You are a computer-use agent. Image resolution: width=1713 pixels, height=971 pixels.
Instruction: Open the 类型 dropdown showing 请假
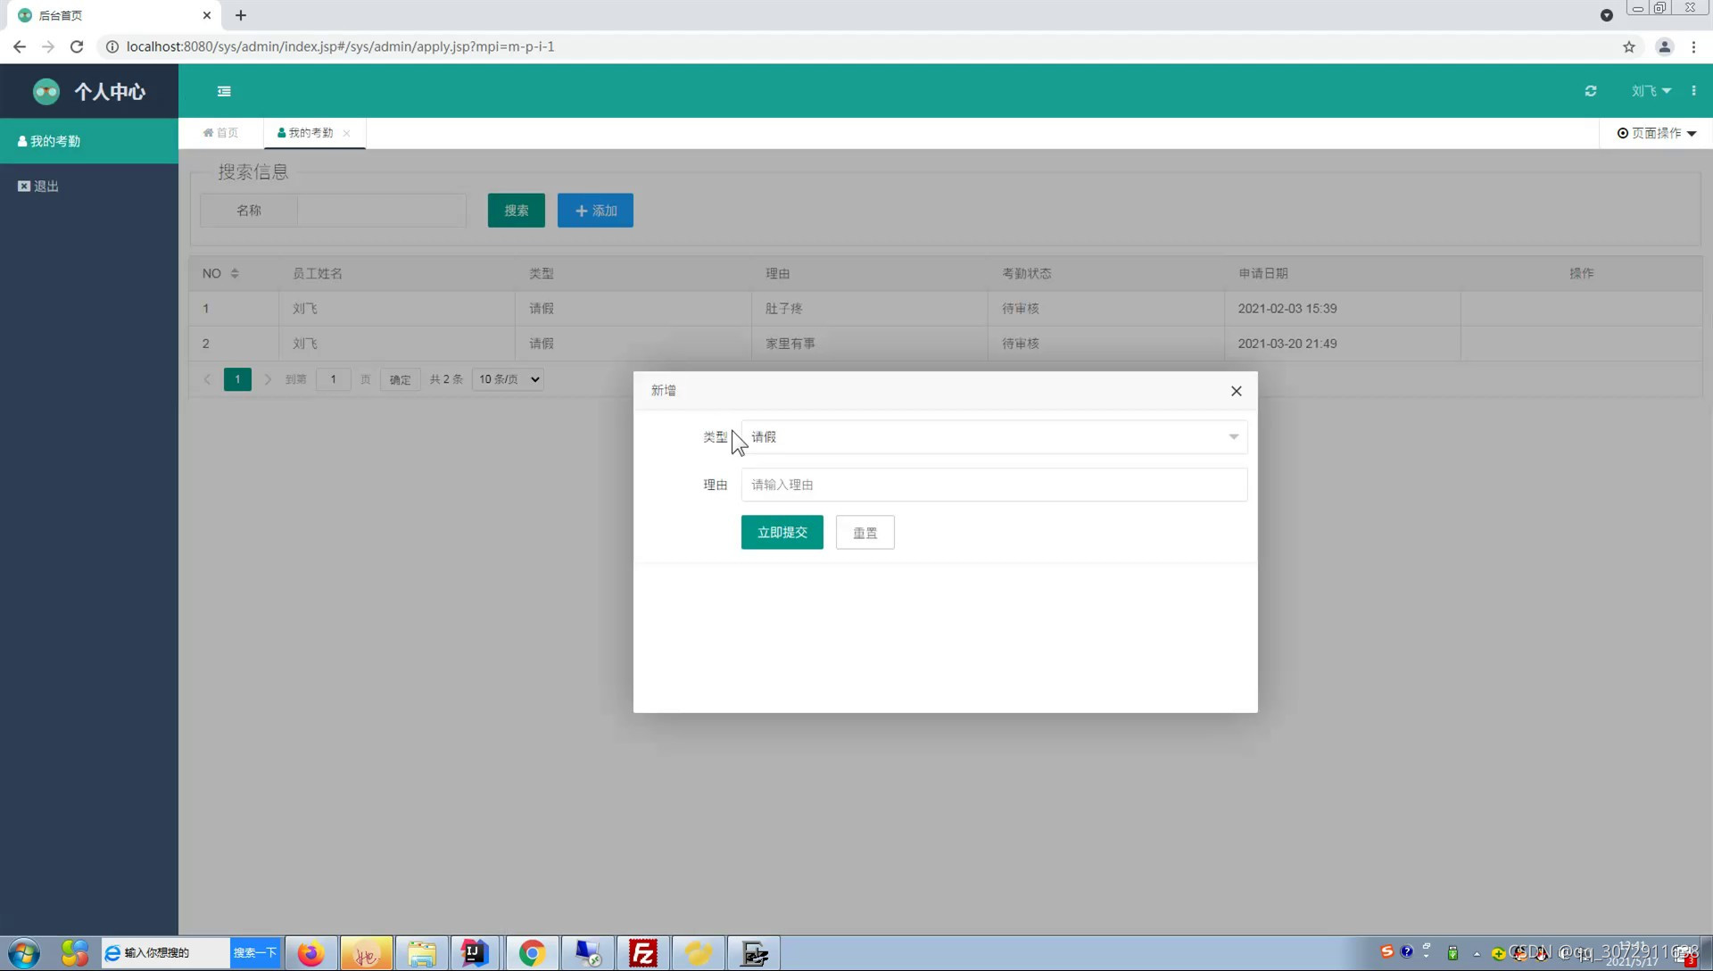coord(994,436)
